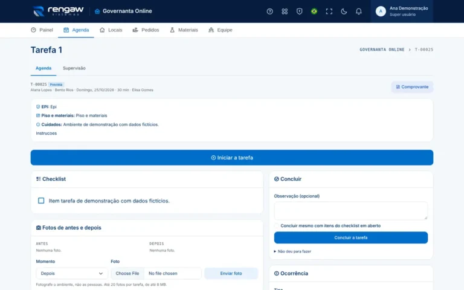Screen dimensions: 464x290
Task: Click the Previsto status badge
Action: 56,85
